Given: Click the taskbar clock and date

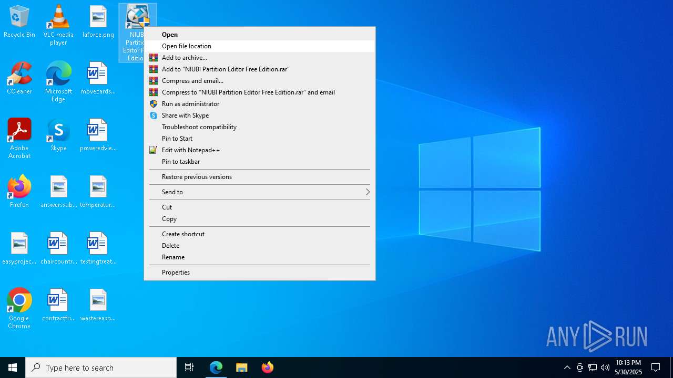Looking at the screenshot, I should [628, 367].
